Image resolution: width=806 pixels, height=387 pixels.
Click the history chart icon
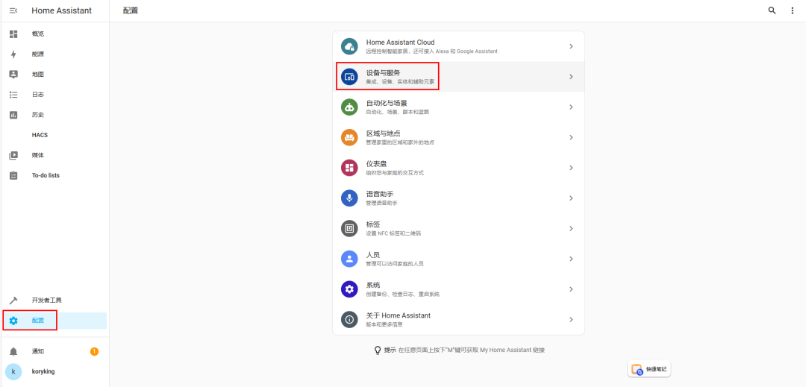pos(13,114)
